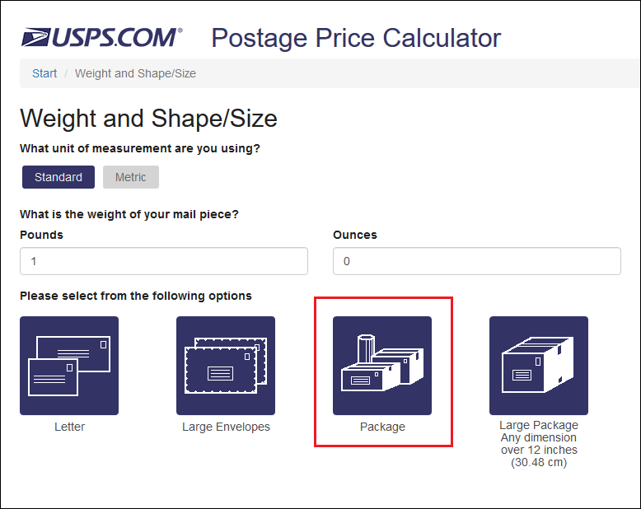Focus the Pounds input field
The image size is (641, 509).
click(x=164, y=261)
